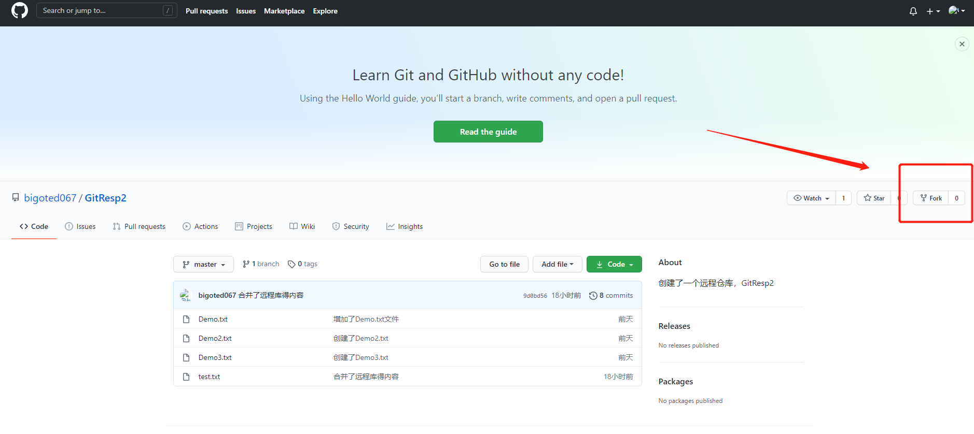Image resolution: width=974 pixels, height=434 pixels.
Task: Open Issues in the top navigation
Action: tap(246, 11)
